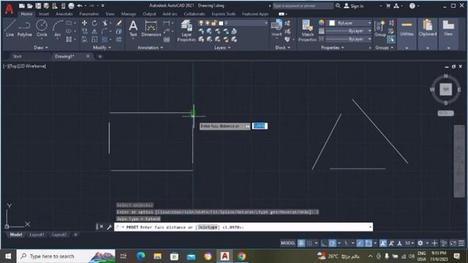Expand the Properties panel

click(x=332, y=47)
